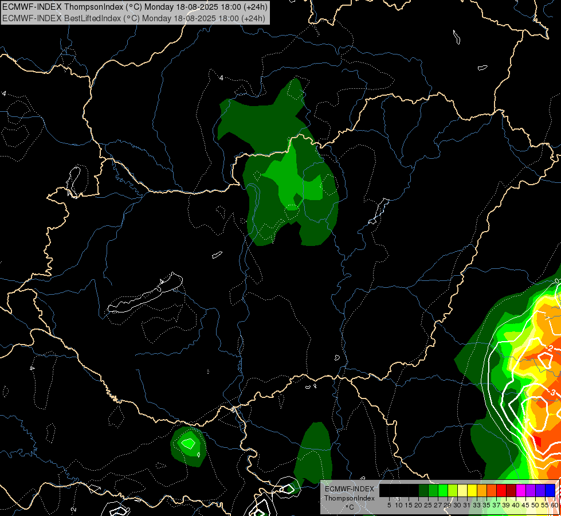Click the legend tick value '29'
The image size is (561, 516).
(x=448, y=505)
